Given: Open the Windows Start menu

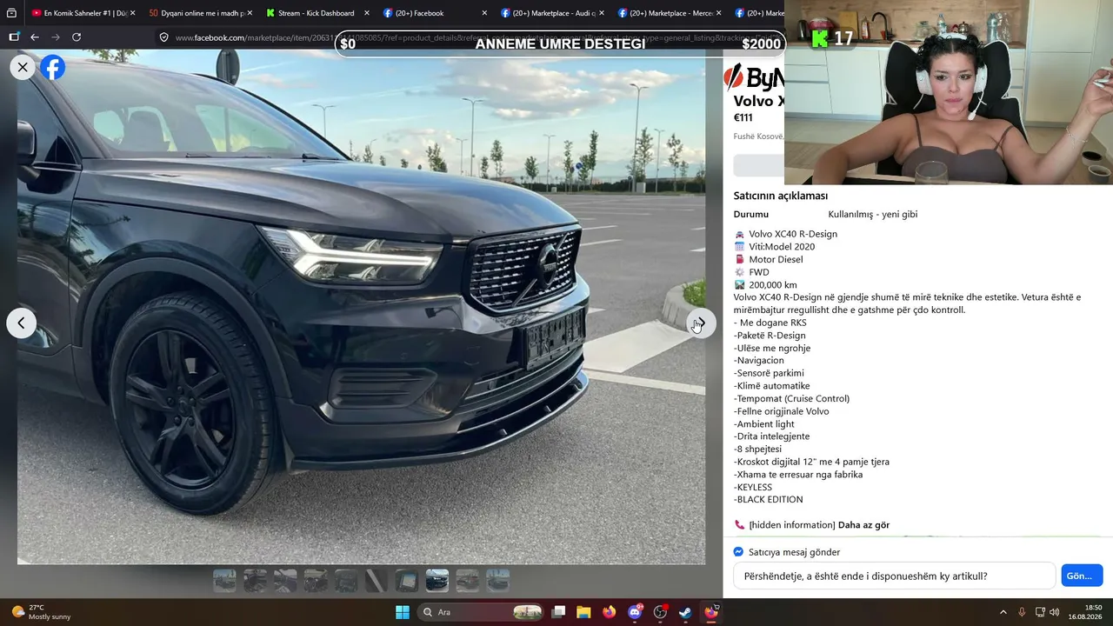Looking at the screenshot, I should (x=403, y=612).
